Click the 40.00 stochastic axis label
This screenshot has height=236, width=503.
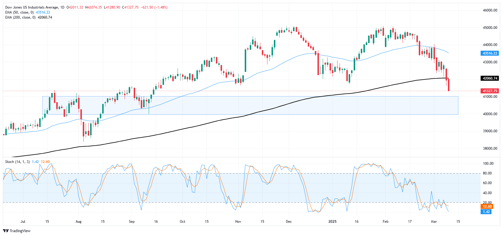coord(487,193)
